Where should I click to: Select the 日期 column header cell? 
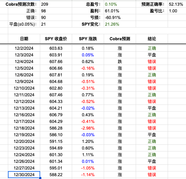coord(24,39)
